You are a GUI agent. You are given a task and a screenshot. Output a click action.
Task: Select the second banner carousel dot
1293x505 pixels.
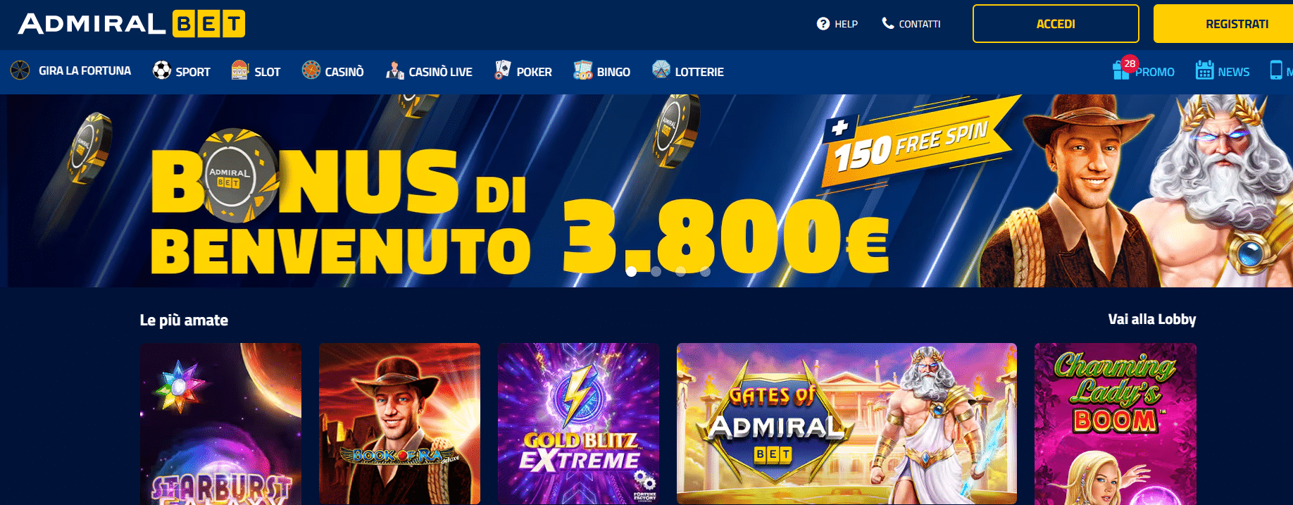click(x=656, y=271)
